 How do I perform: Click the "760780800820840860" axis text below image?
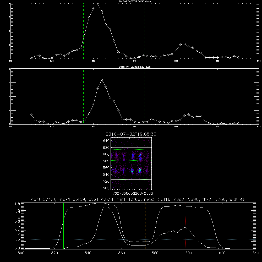(x=133, y=194)
